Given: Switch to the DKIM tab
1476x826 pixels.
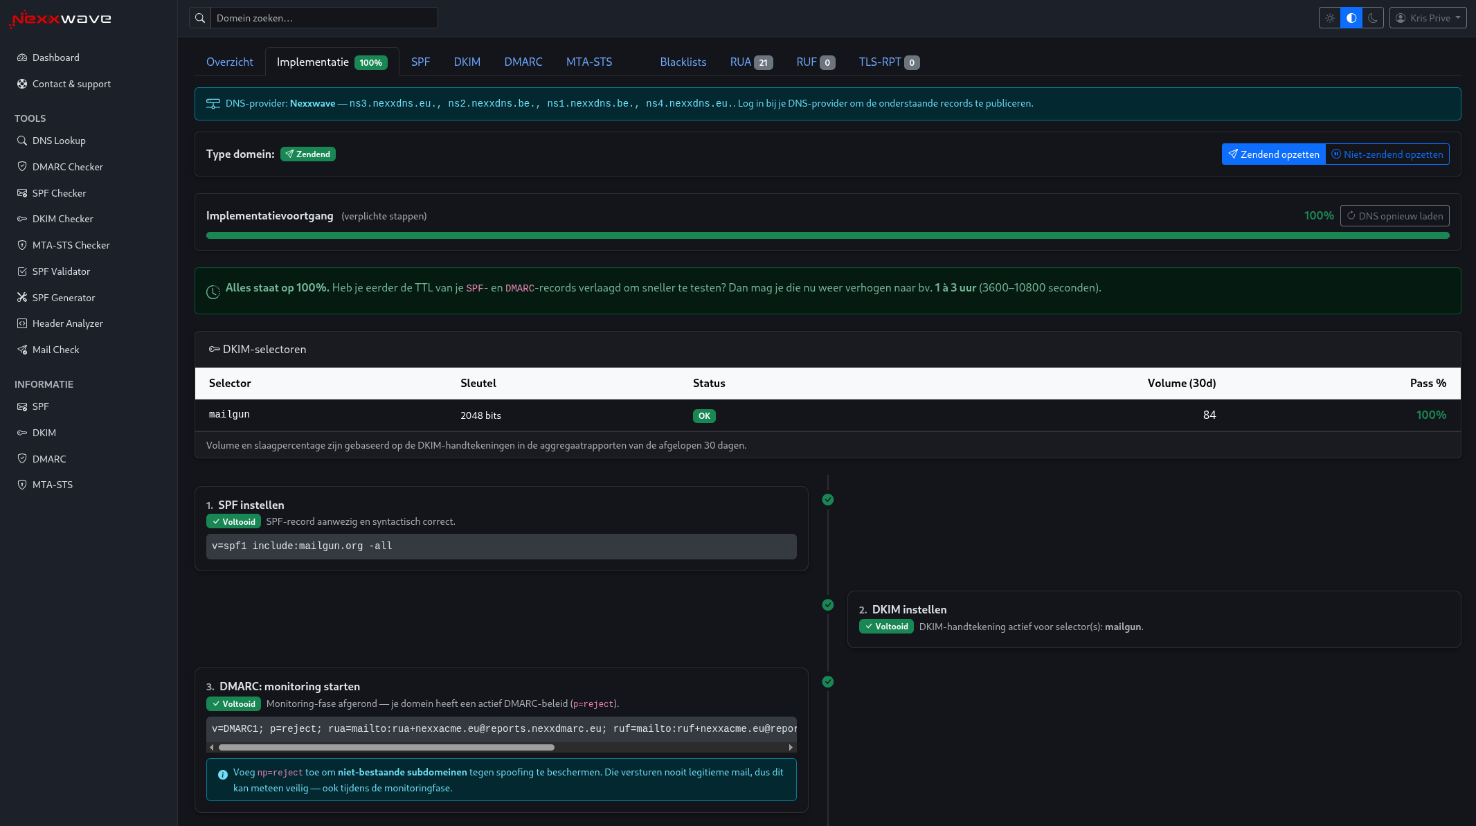Looking at the screenshot, I should pos(467,62).
